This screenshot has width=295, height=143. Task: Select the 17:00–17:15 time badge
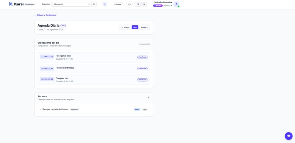(47, 57)
